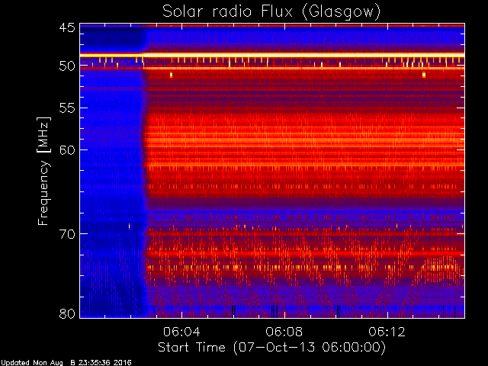Click the 60 frequency tick label
Viewport: 488px width, 366px height.
tap(67, 150)
